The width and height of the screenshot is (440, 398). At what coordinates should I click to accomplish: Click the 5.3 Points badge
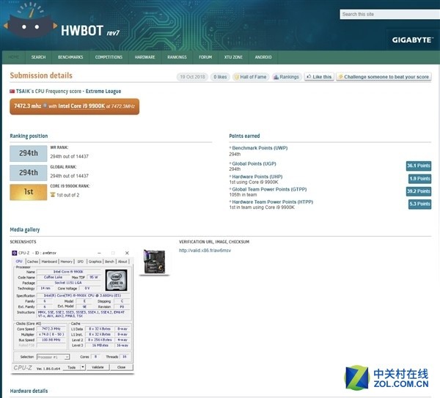[x=419, y=204]
